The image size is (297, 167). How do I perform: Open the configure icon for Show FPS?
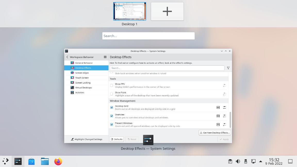pos(225,85)
